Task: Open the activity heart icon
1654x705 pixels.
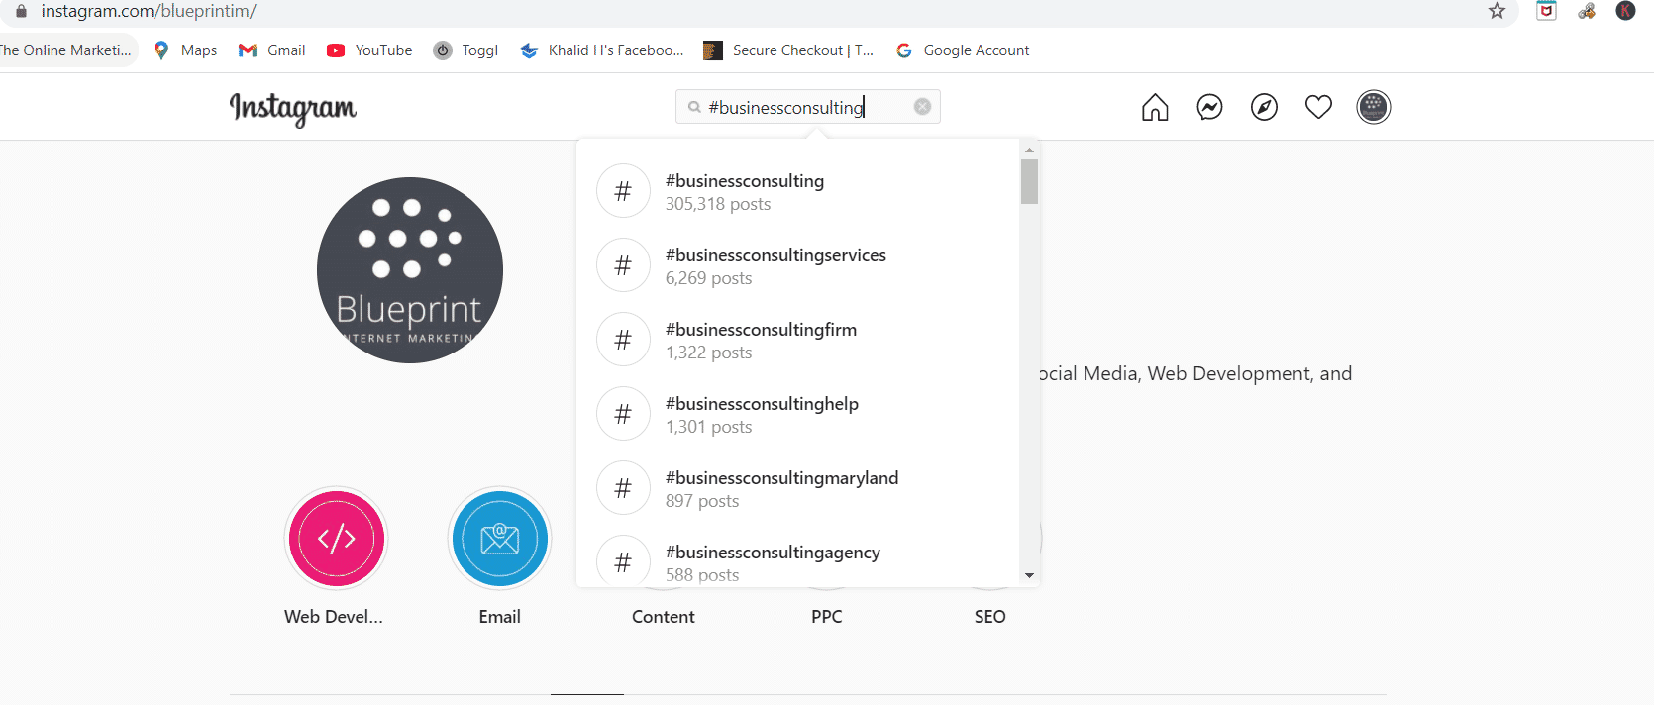Action: pyautogui.click(x=1318, y=107)
